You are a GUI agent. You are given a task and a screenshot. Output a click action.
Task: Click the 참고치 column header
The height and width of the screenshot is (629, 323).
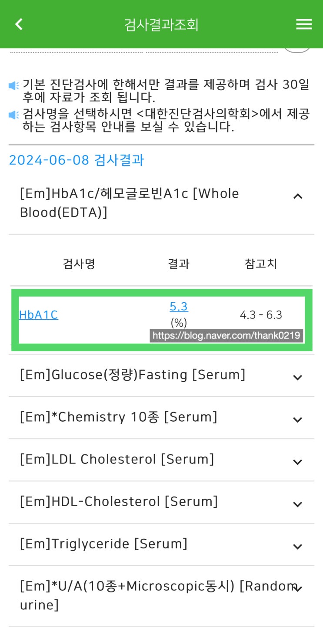point(261,264)
